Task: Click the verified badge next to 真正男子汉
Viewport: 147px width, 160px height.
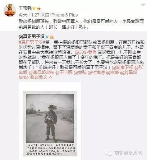Action: 47,37
